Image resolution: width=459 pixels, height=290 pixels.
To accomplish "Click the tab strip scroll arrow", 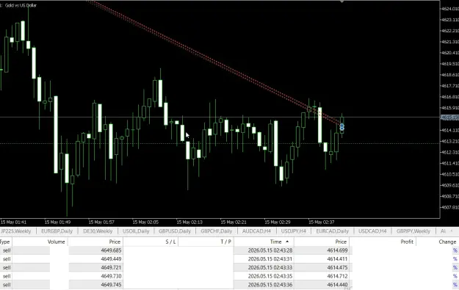I will [452, 231].
